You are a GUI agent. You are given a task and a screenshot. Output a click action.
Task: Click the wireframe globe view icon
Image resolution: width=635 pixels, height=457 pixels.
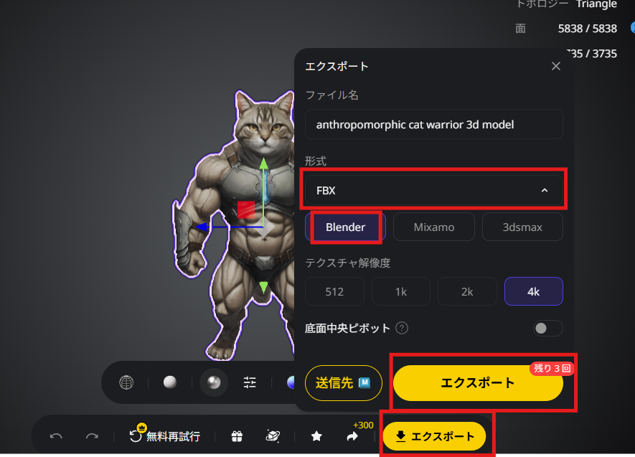(126, 382)
